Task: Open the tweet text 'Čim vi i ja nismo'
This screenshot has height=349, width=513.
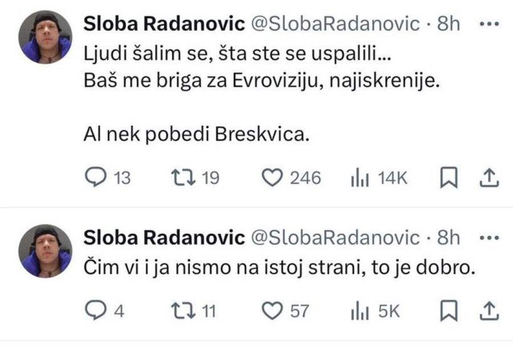Action: (x=279, y=266)
